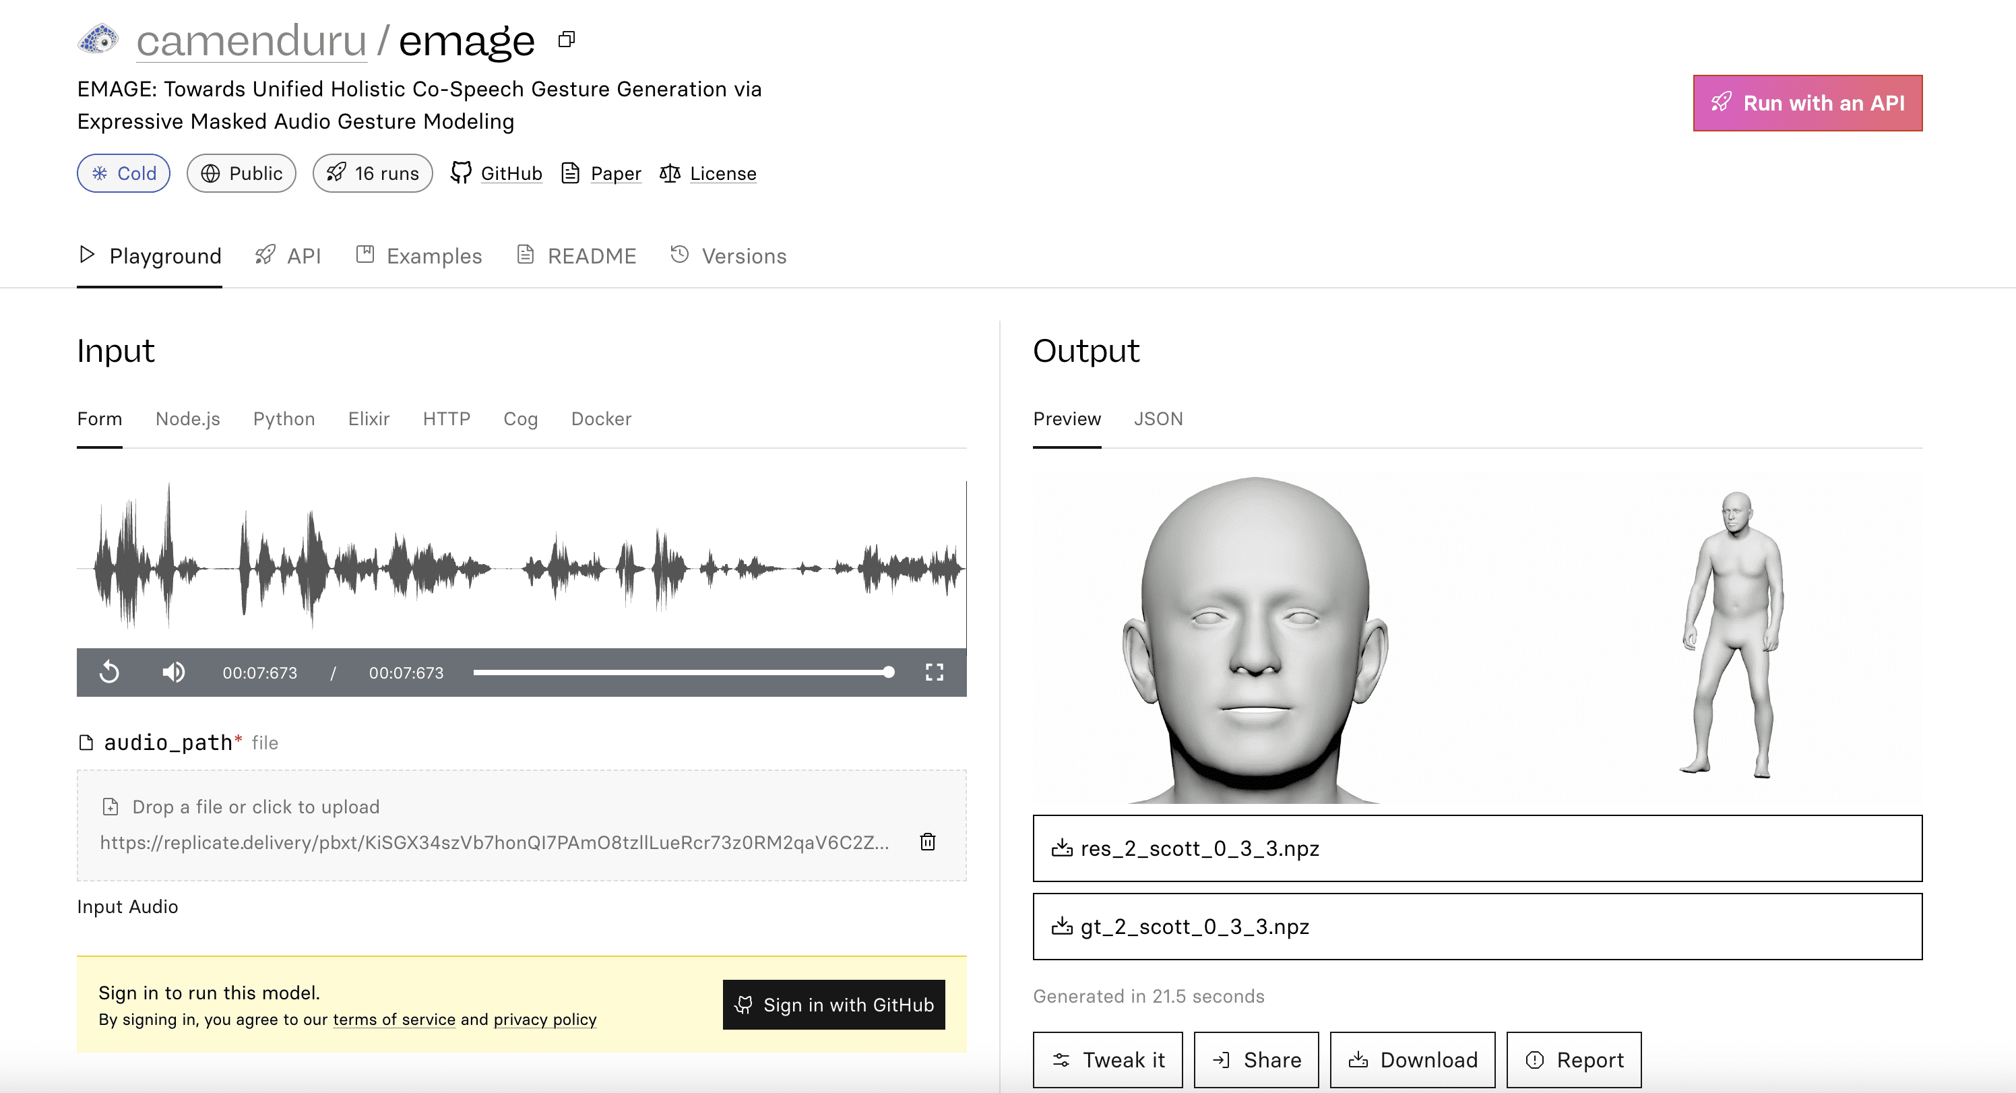Click 'Generated in 21.5 seconds' text
This screenshot has width=2016, height=1093.
point(1148,996)
